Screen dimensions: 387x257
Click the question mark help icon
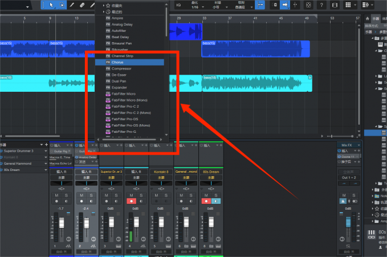tap(322, 5)
